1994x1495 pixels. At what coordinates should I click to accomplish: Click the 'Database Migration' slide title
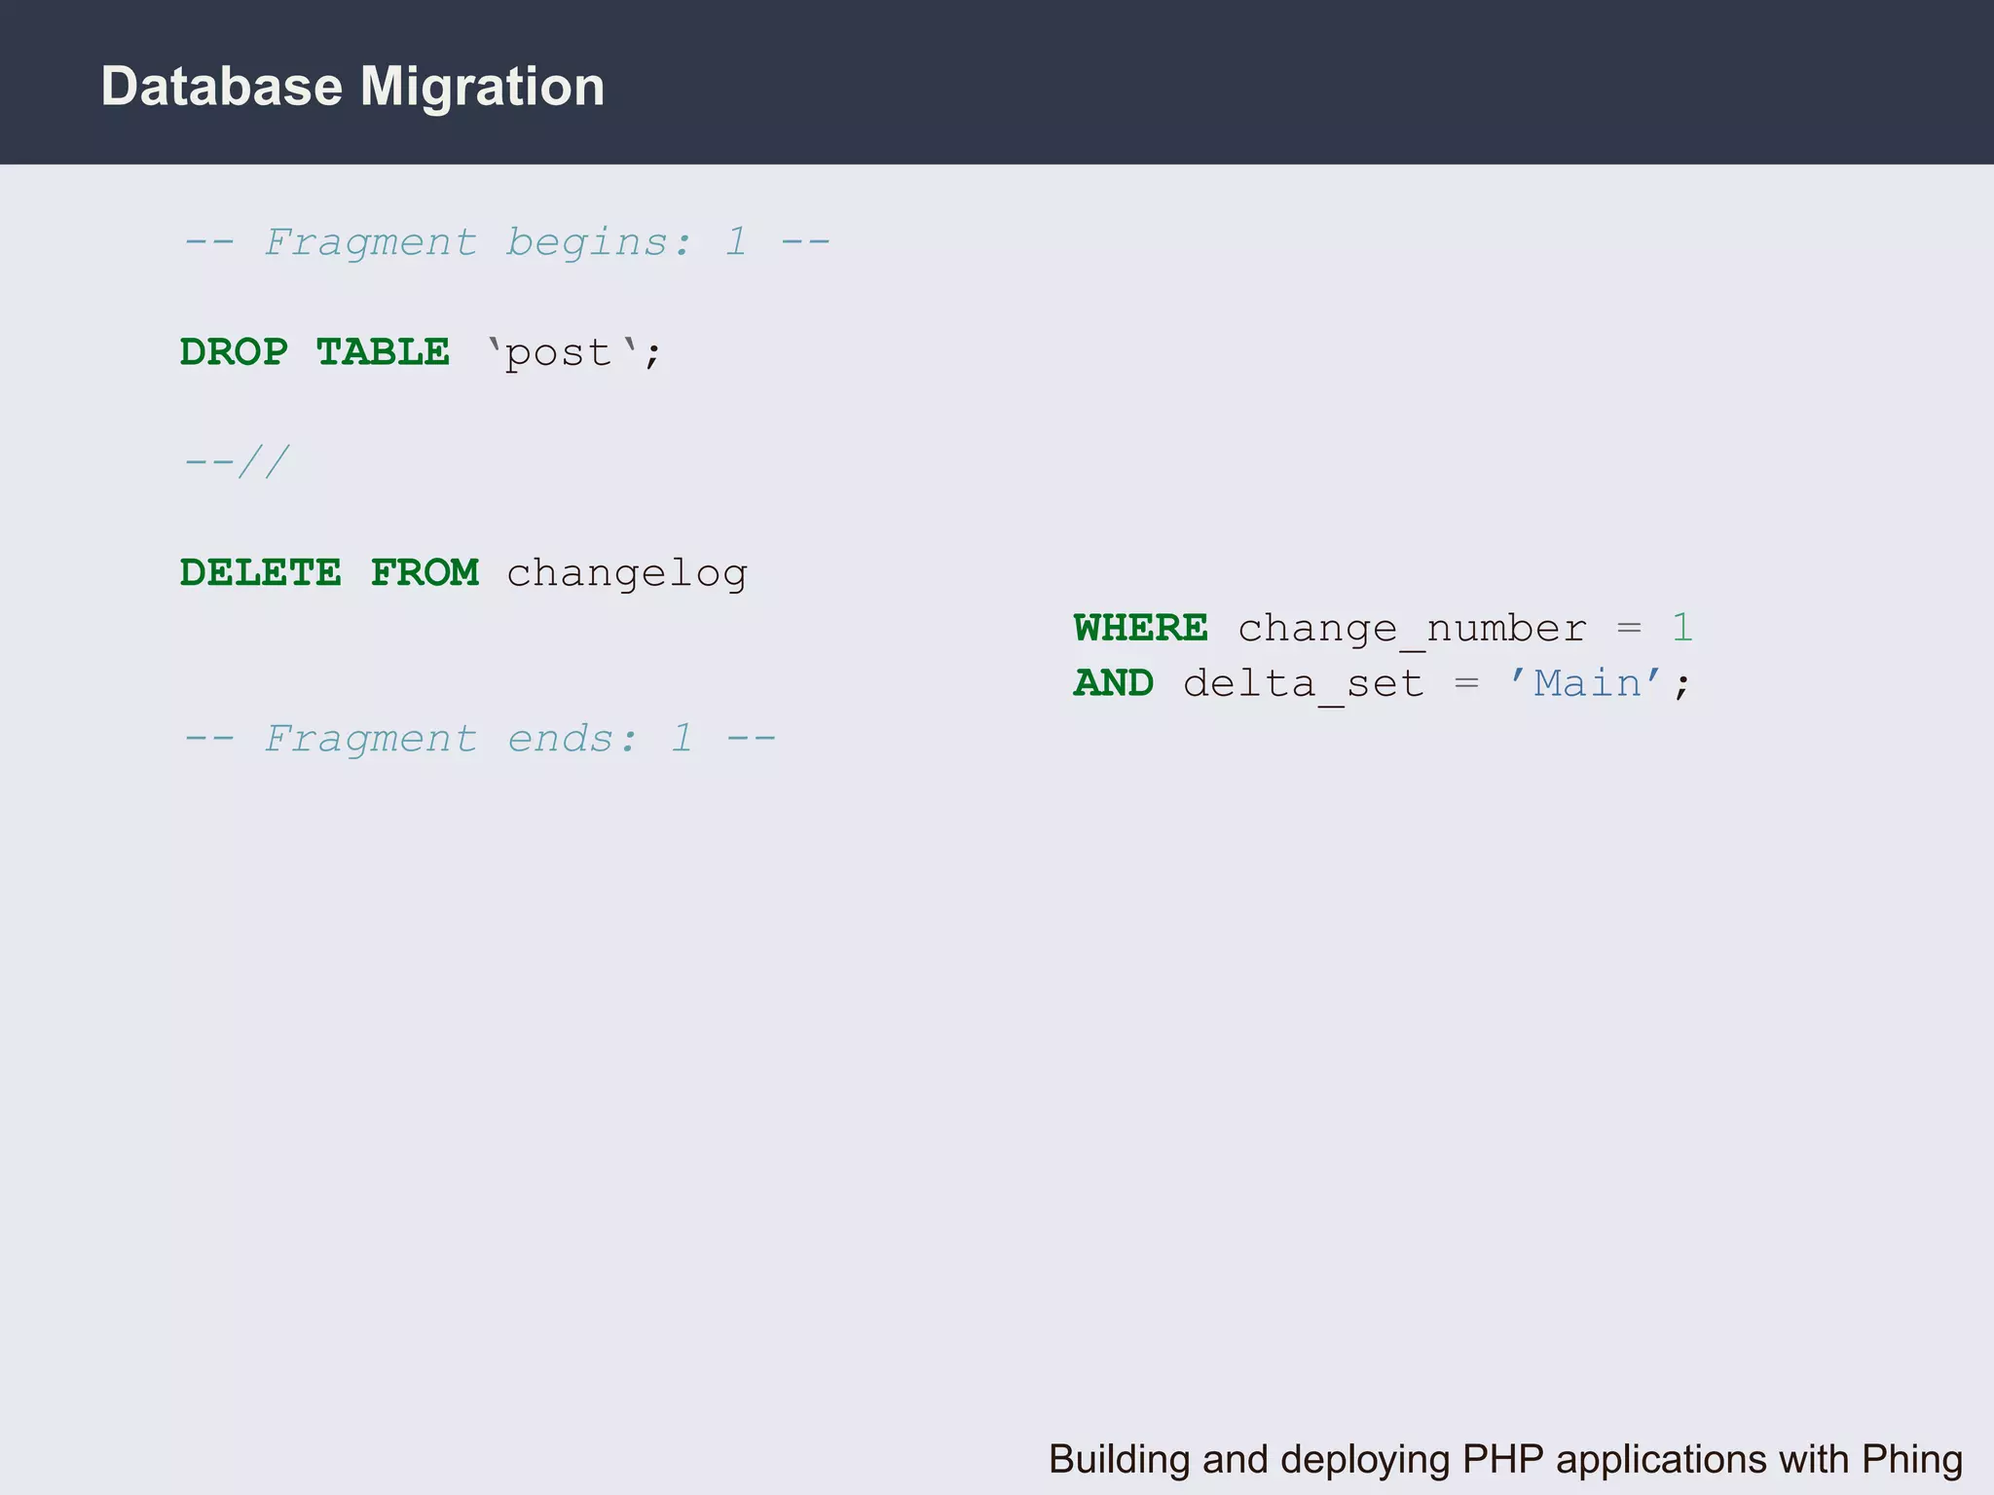[352, 87]
